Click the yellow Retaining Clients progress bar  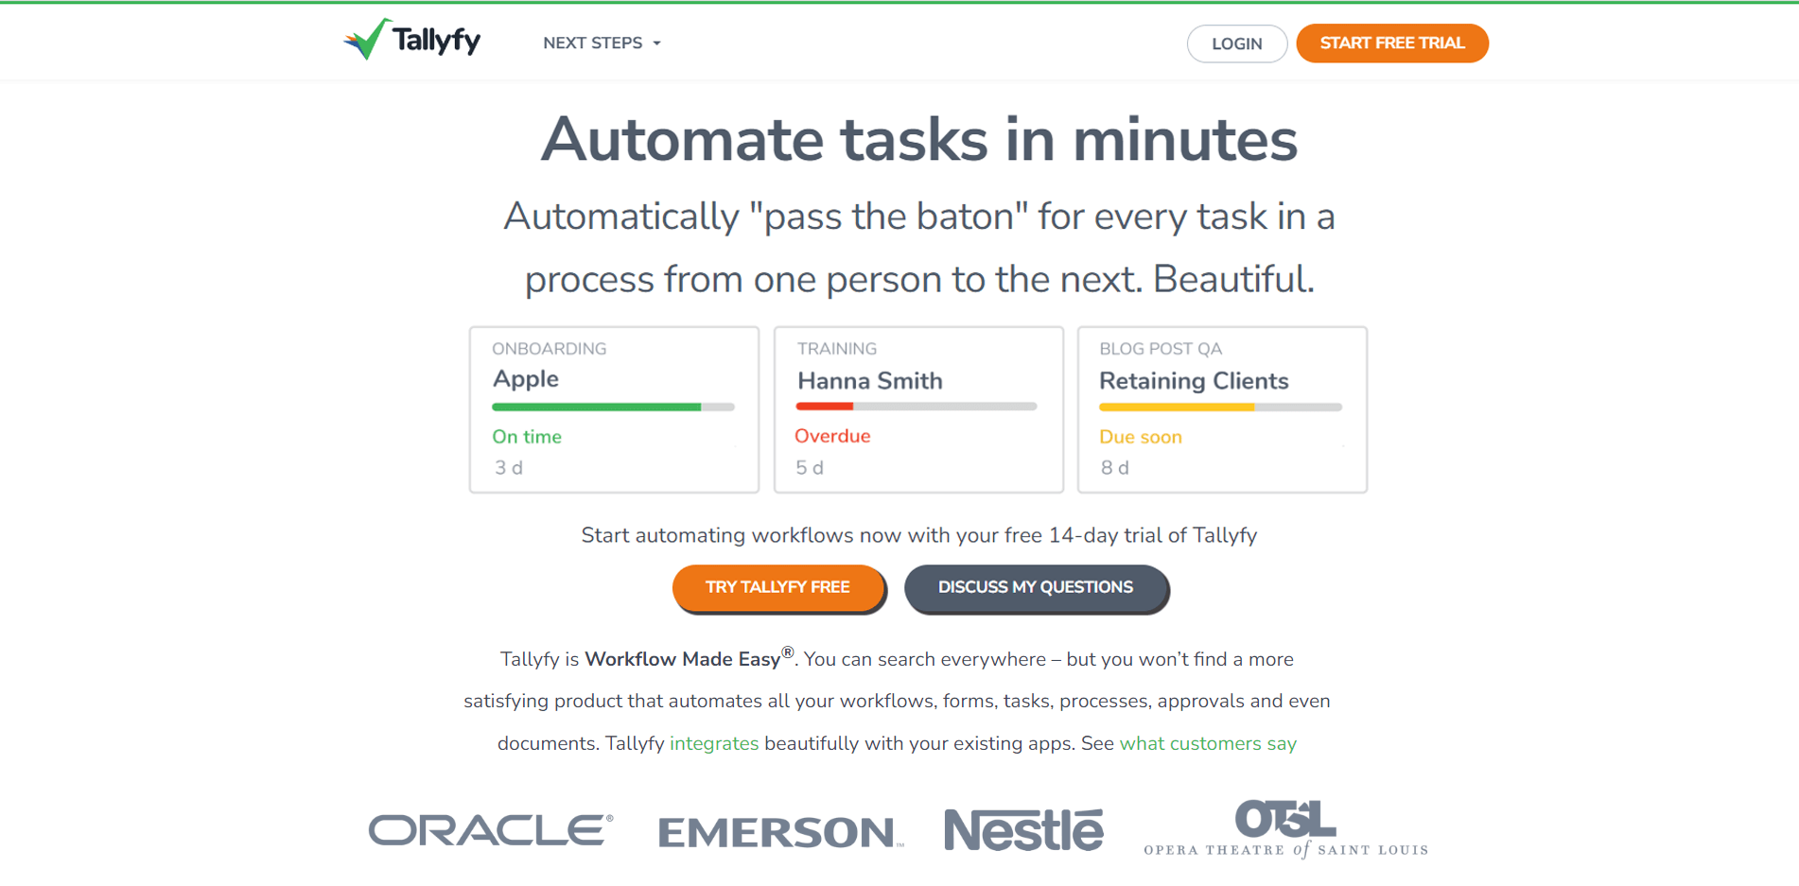coord(1177,408)
